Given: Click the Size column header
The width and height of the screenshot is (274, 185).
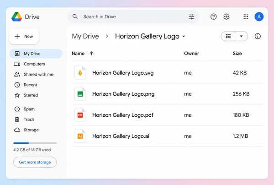Looking at the screenshot, I should pyautogui.click(x=237, y=54).
